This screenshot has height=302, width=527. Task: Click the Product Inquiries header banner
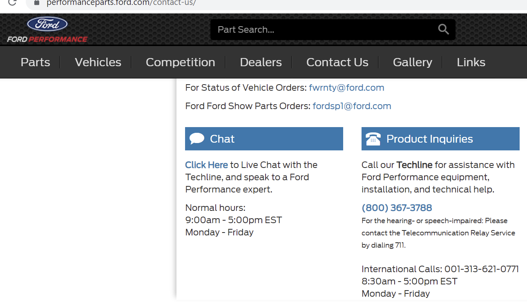[440, 138]
